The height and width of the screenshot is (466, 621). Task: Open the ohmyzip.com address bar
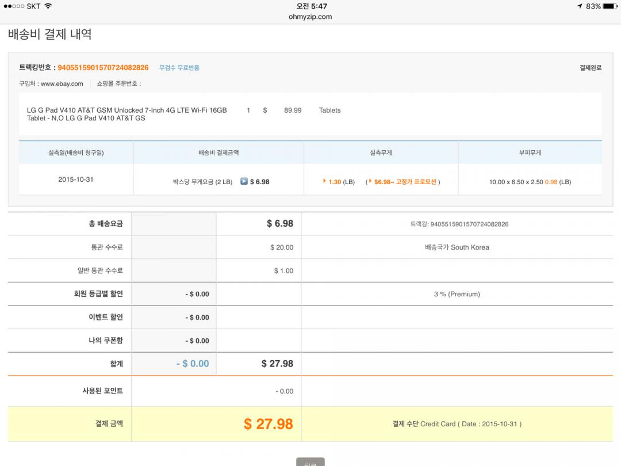tap(310, 17)
